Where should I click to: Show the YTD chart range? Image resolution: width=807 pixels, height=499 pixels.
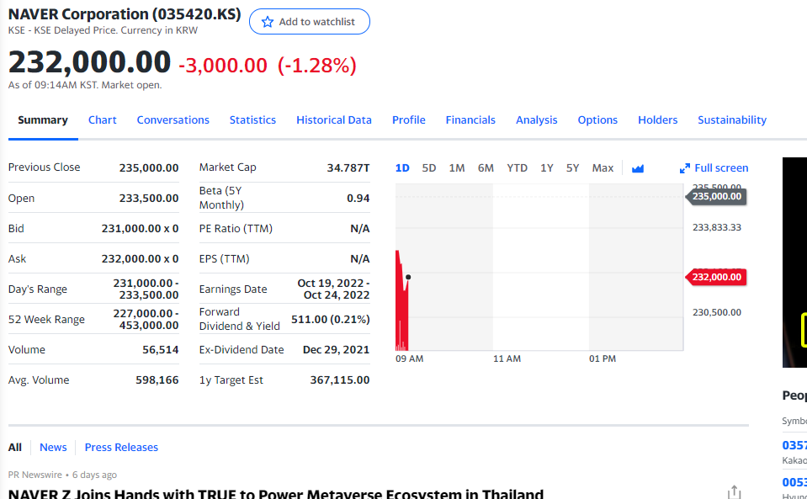pyautogui.click(x=517, y=168)
